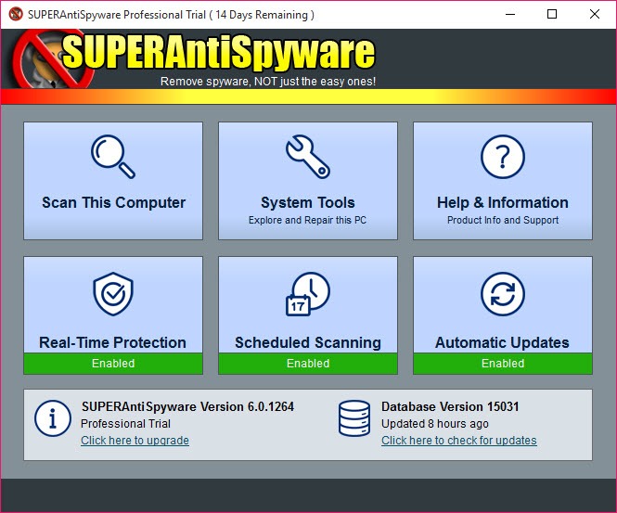Click the wrench System Tools icon
This screenshot has height=513, width=617.
[x=307, y=156]
